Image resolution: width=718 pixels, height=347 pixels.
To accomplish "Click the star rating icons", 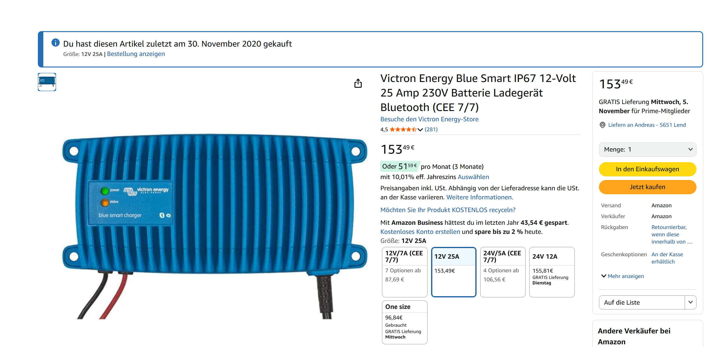I will click(403, 129).
